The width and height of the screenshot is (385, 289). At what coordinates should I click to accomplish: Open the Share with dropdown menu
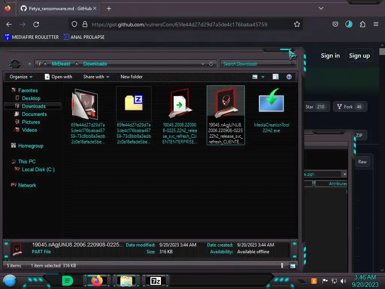tap(96, 77)
